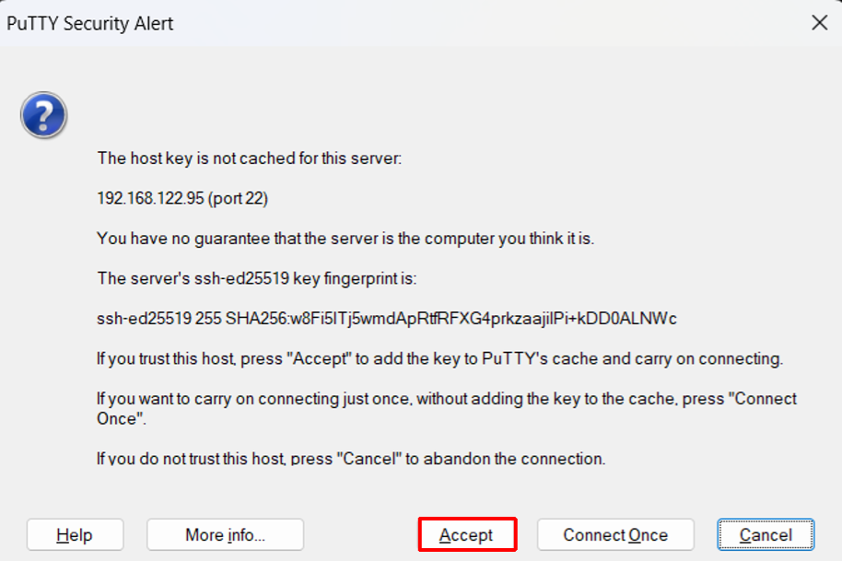This screenshot has width=842, height=561.
Task: Click the key fingerprint heading line
Action: (x=257, y=278)
